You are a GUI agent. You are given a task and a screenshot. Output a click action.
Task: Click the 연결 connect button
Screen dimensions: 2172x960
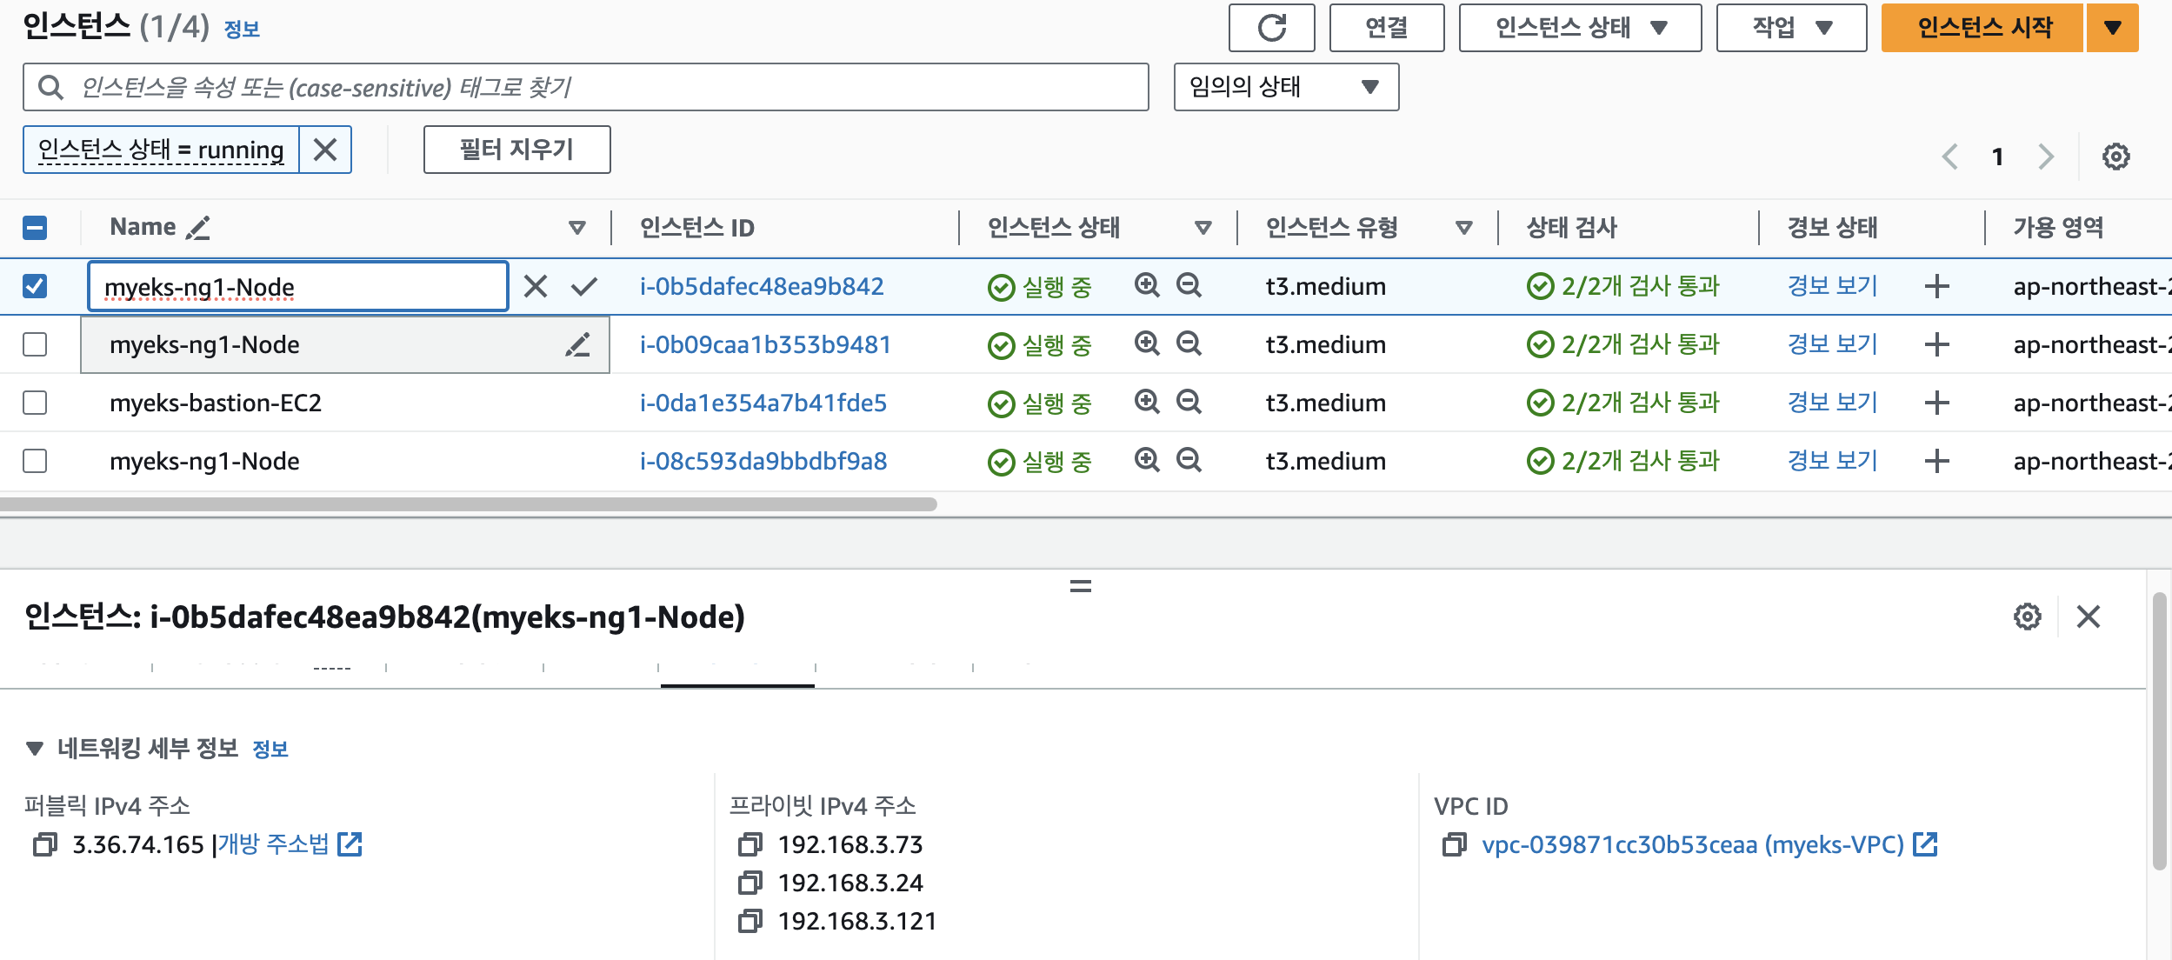pyautogui.click(x=1386, y=28)
